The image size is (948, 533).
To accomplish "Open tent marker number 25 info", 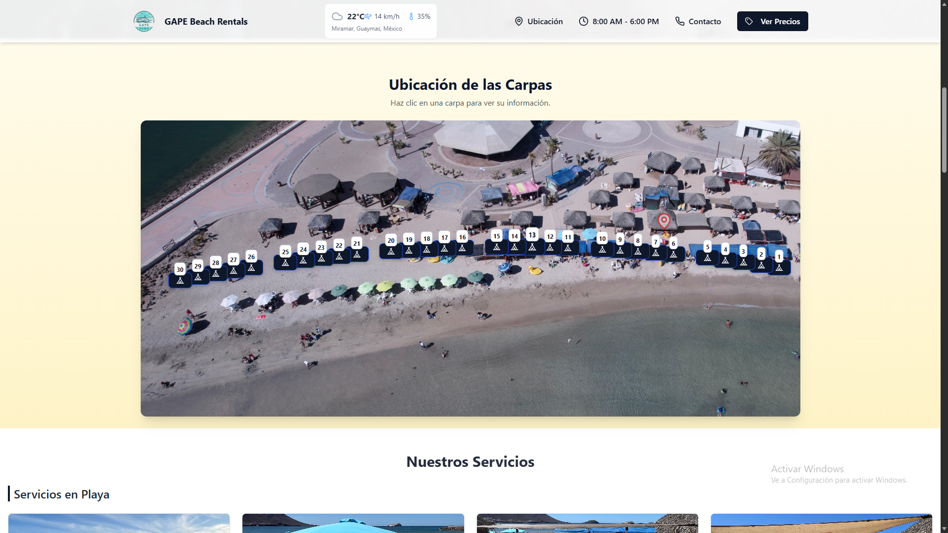I will pos(285,262).
